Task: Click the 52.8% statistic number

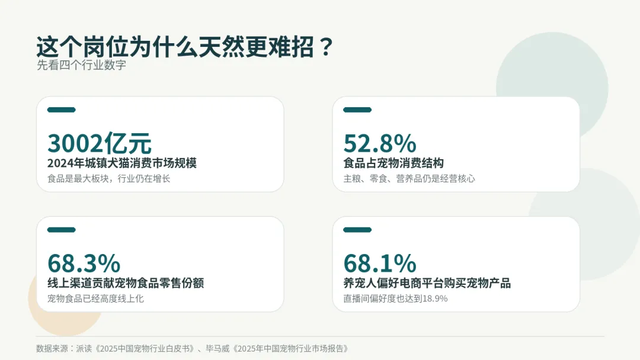Action: click(380, 143)
